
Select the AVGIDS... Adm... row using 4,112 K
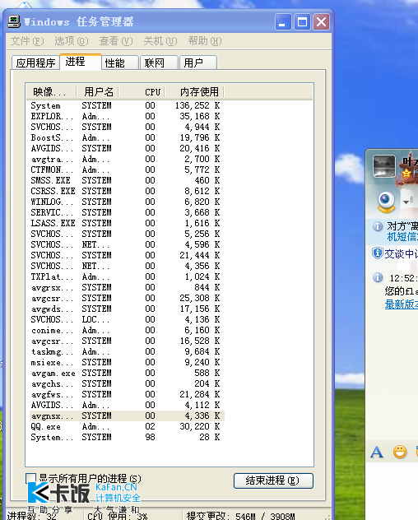[127, 405]
